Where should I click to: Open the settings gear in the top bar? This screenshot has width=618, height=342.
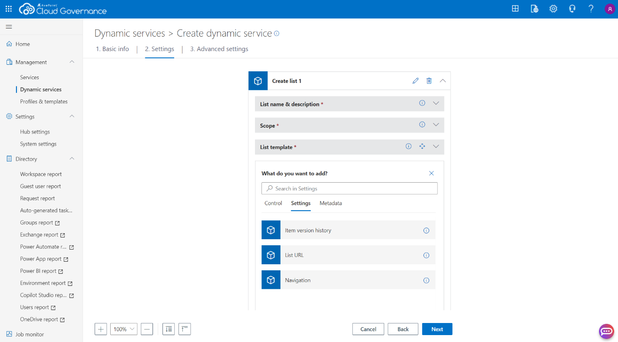pyautogui.click(x=553, y=9)
